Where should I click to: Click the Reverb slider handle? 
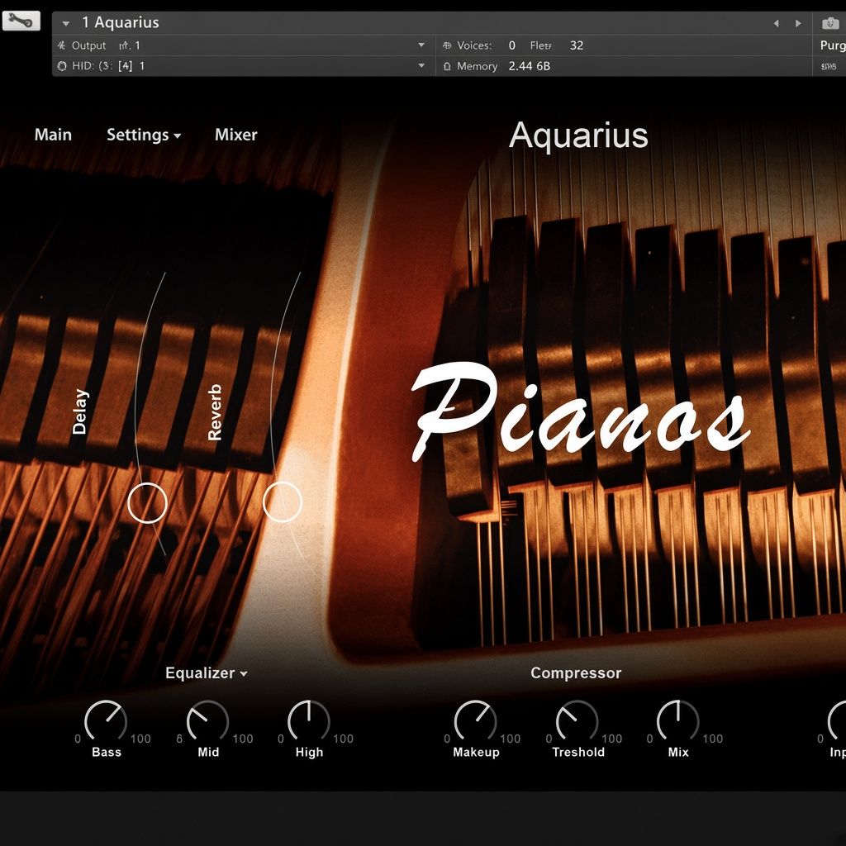pos(283,502)
